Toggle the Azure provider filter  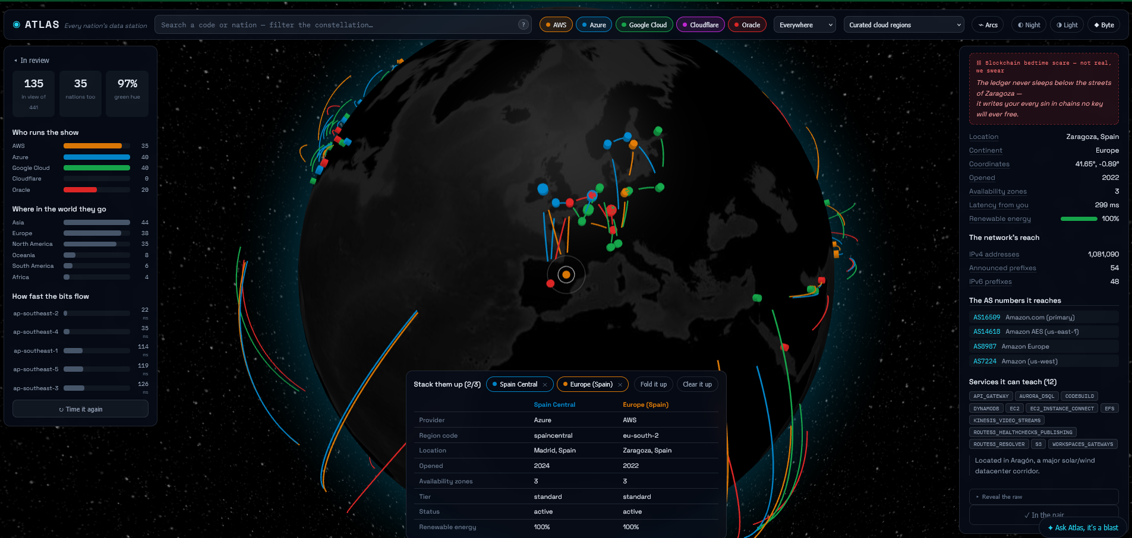pos(594,25)
